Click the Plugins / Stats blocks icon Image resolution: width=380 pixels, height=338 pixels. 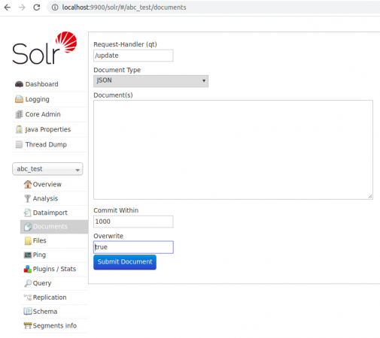[x=28, y=269]
